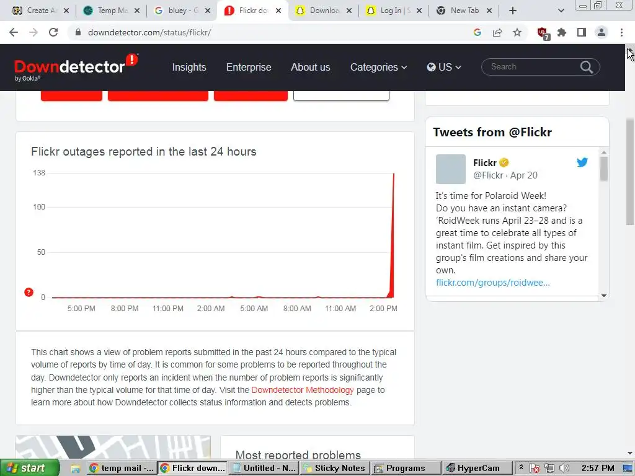The height and width of the screenshot is (476, 635).
Task: Click the security shield tray icon
Action: tap(535, 469)
